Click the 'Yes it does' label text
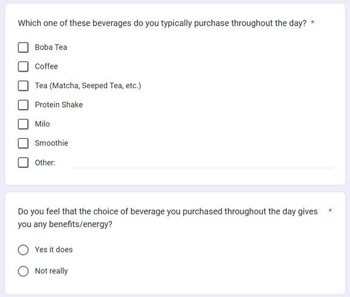This screenshot has width=350, height=297. (x=54, y=250)
